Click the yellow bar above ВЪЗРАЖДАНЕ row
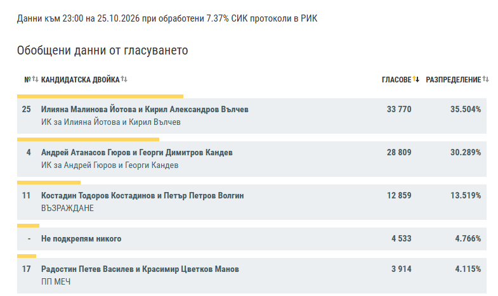 pyautogui.click(x=49, y=183)
